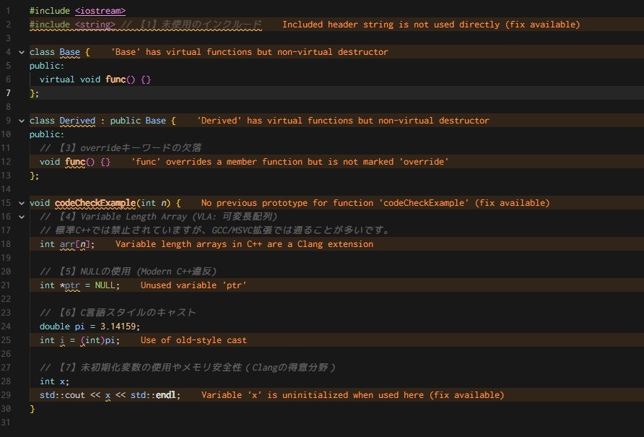
Task: Click 'double pi = 3.14159;' on line 24
Action: tap(90, 326)
